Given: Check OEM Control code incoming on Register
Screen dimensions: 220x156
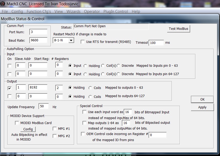Looking at the screenshot, I should 83,134.
